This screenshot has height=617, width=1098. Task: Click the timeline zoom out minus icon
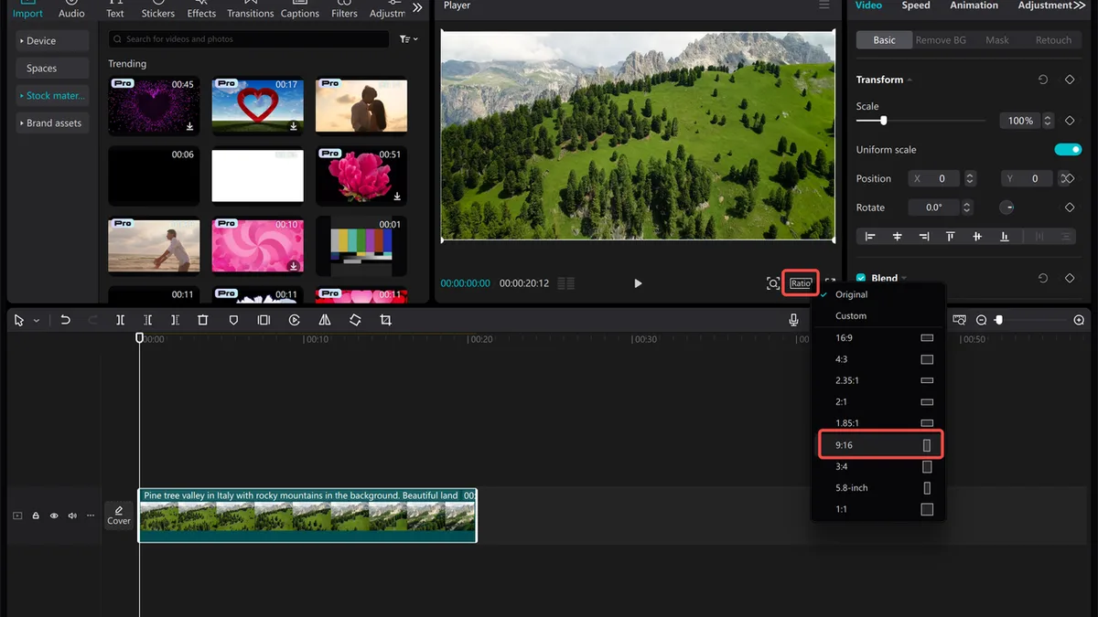pyautogui.click(x=981, y=320)
